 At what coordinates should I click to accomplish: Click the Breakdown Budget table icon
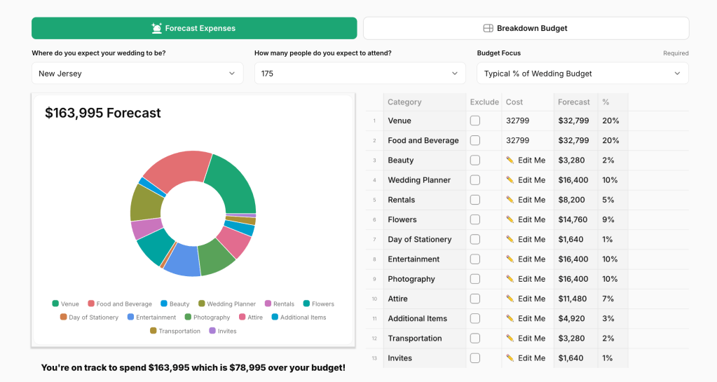(x=489, y=28)
